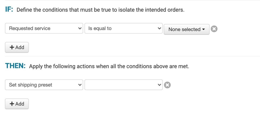Open the Set shipping preset action dropdown
The height and width of the screenshot is (119, 260).
pos(44,85)
